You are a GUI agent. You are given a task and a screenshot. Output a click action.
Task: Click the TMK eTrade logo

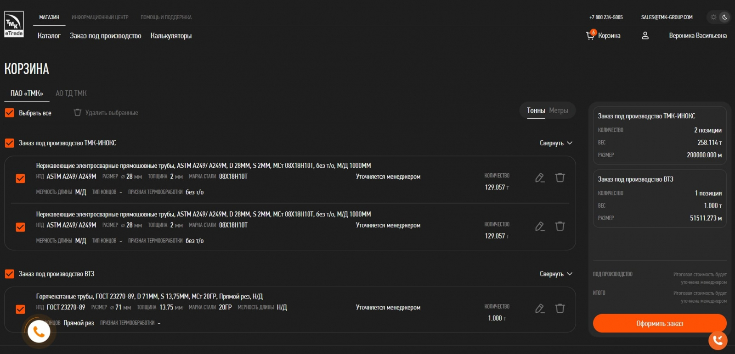point(14,24)
